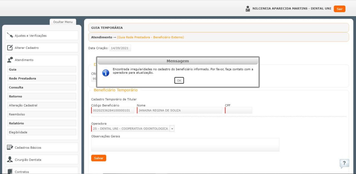The image size is (356, 174).
Task: Click the Operadora field showing DENTAL UNI
Action: coord(130,129)
